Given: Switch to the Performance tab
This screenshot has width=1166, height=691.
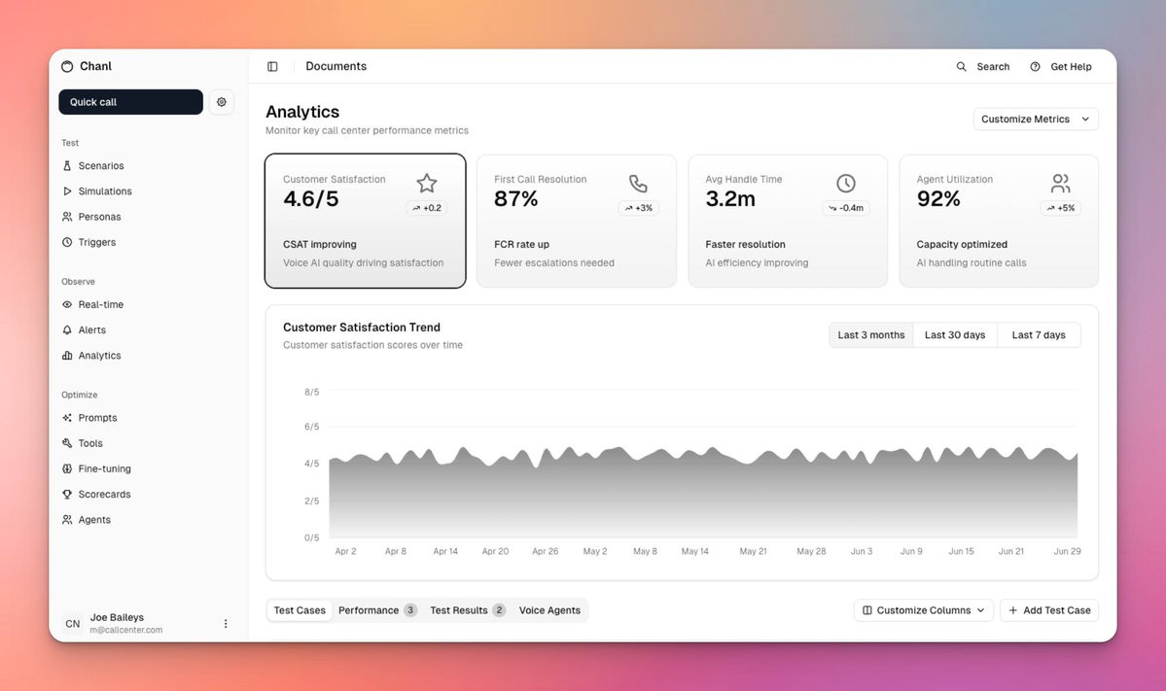Looking at the screenshot, I should 377,610.
